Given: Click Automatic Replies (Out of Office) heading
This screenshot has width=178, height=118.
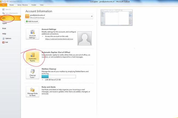Looking at the screenshot, I should click(x=56, y=52).
